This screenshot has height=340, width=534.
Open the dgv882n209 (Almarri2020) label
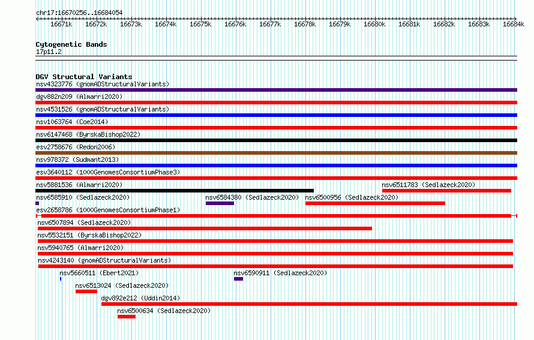click(x=79, y=97)
